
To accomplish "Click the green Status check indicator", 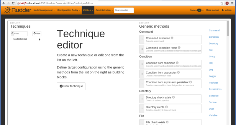I will (x=199, y=10).
